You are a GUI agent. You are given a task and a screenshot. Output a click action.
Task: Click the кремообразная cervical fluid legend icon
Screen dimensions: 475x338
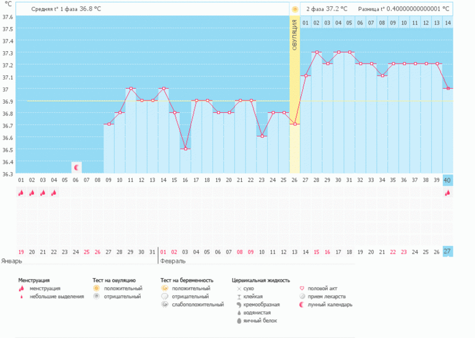coord(238,305)
